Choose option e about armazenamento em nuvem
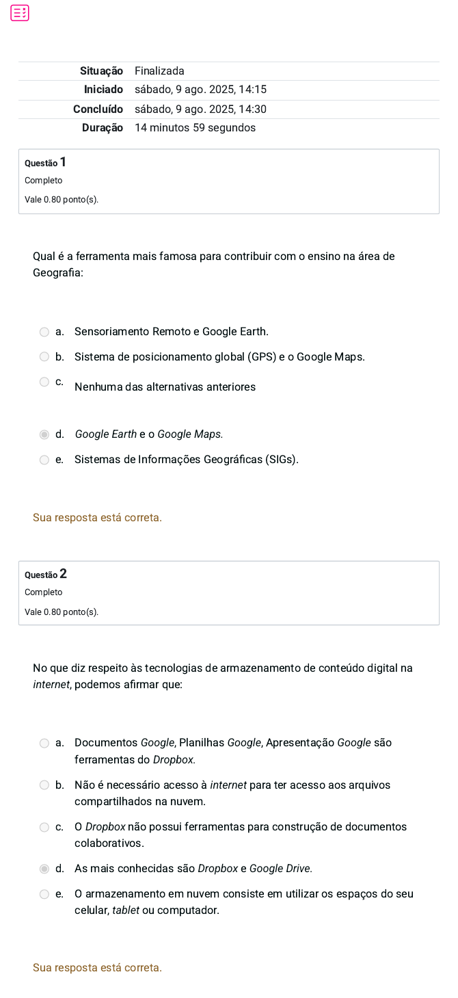This screenshot has height=998, width=458. (x=44, y=895)
